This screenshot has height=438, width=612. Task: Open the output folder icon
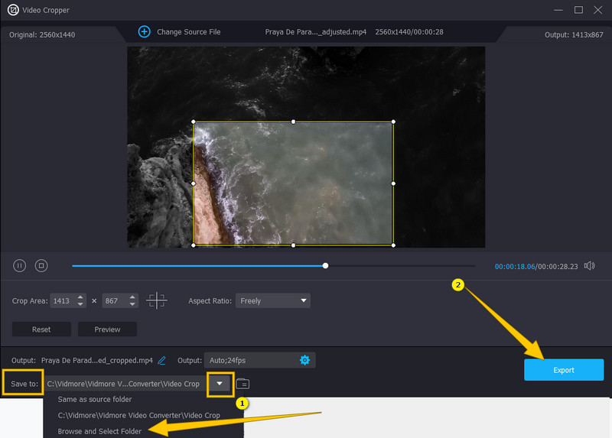pyautogui.click(x=243, y=383)
